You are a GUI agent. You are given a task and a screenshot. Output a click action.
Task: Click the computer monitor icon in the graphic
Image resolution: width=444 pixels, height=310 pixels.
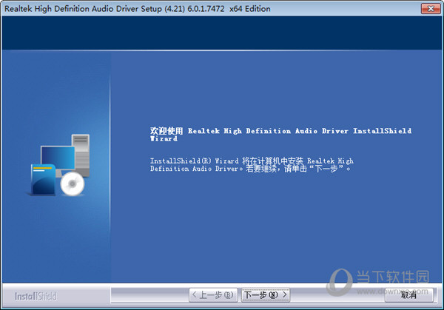pyautogui.click(x=58, y=157)
